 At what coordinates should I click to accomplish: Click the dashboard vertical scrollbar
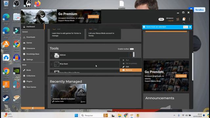tap(193, 67)
